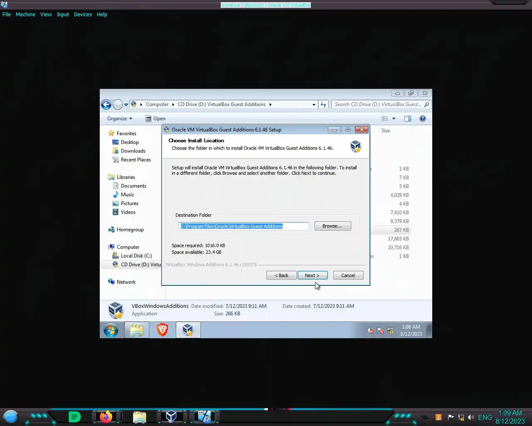532x426 pixels.
Task: Click the refresh button beside address bar
Action: coord(323,104)
